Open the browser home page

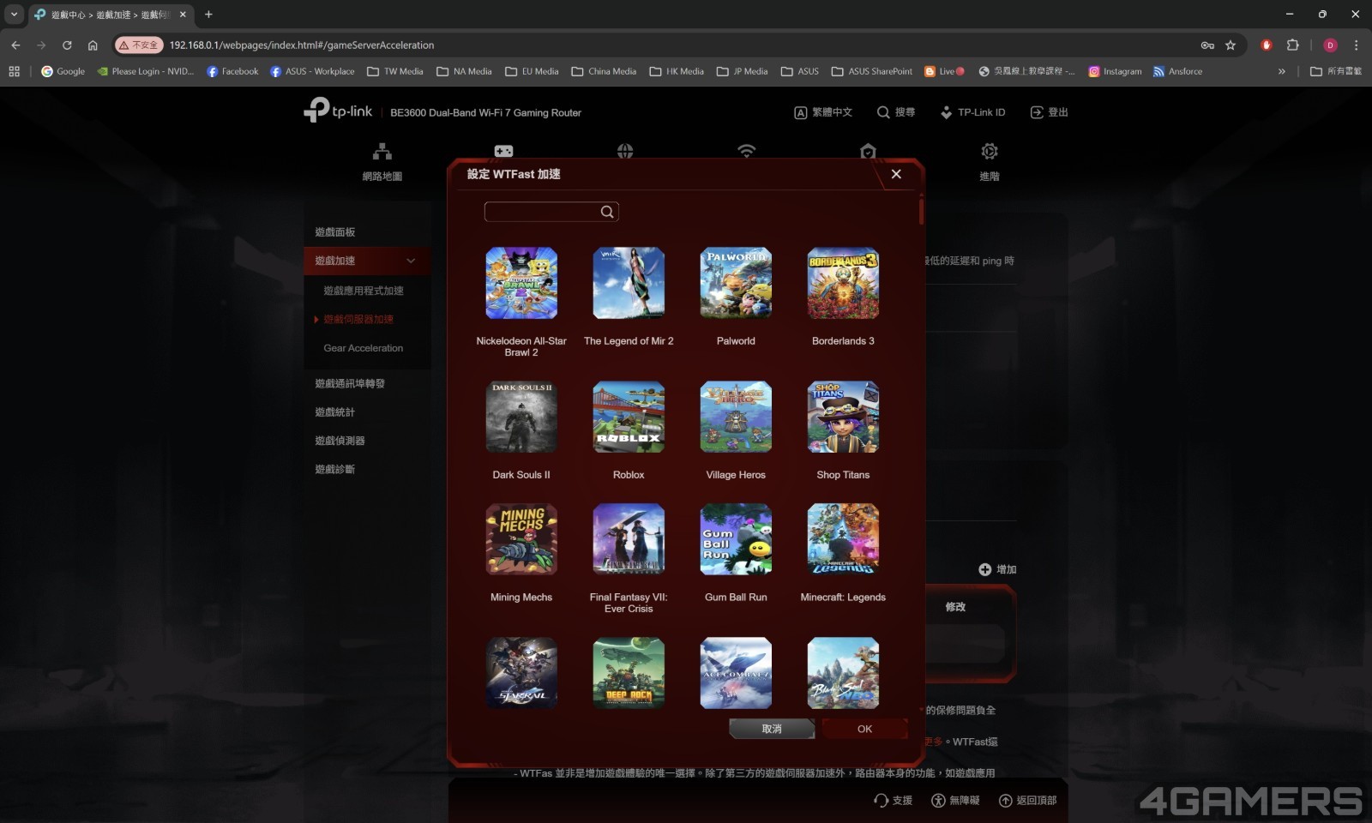(x=93, y=45)
